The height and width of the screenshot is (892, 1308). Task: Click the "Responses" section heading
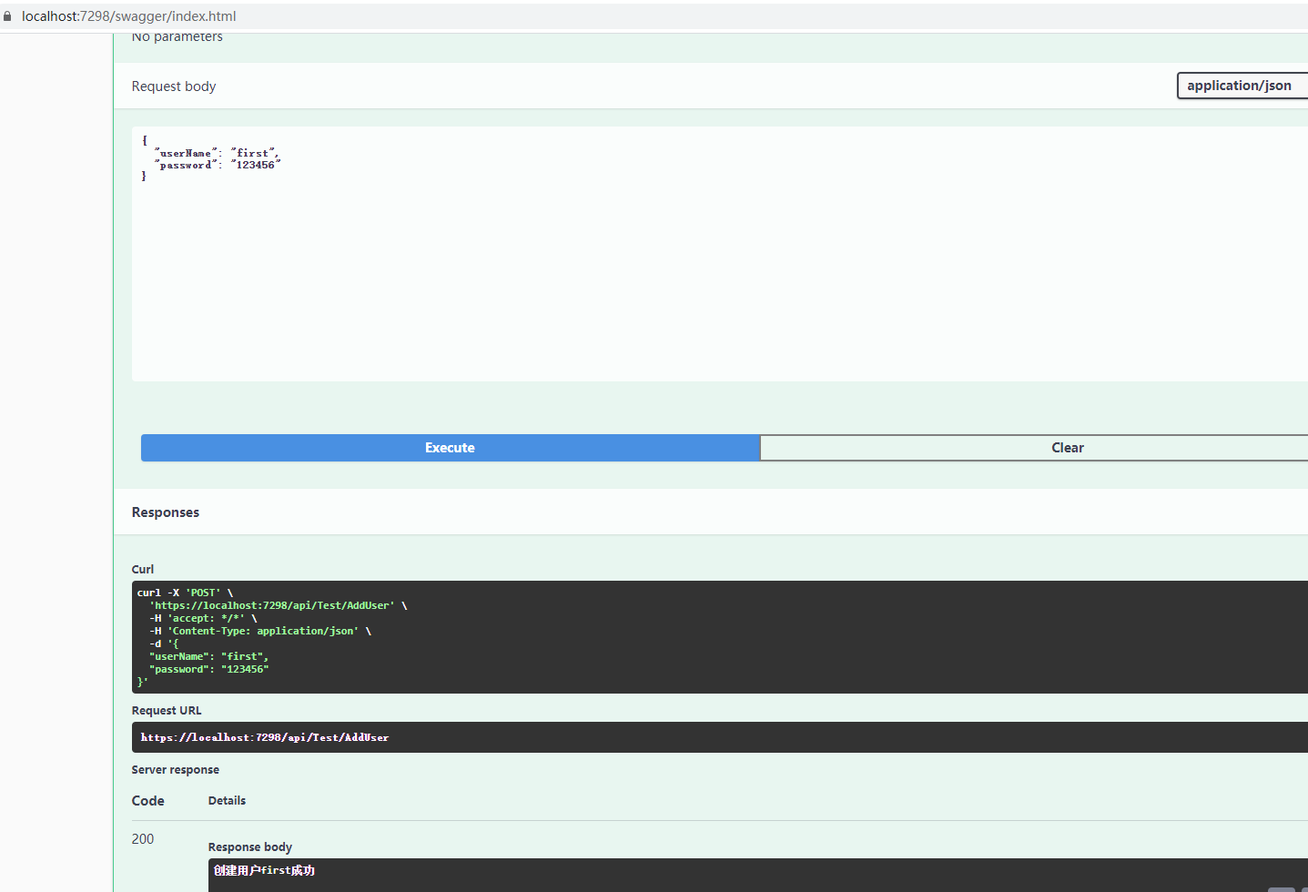click(166, 512)
